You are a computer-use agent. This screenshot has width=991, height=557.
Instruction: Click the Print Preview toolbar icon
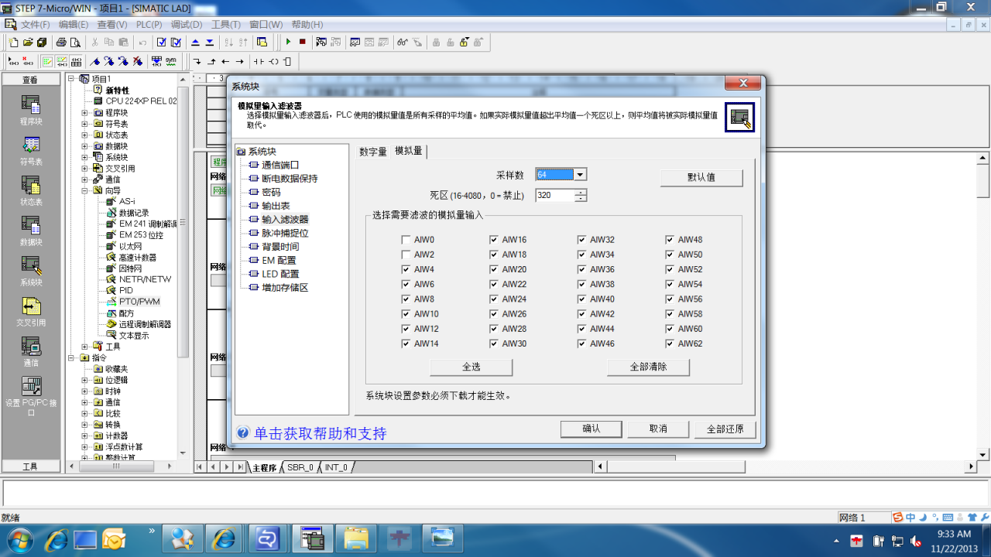coord(75,42)
